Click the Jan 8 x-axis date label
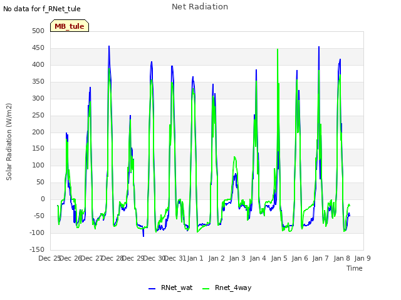 (x=341, y=258)
